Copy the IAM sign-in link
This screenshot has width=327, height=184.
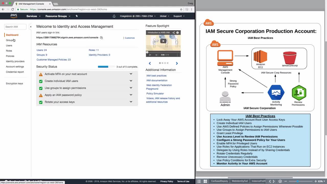(101, 38)
